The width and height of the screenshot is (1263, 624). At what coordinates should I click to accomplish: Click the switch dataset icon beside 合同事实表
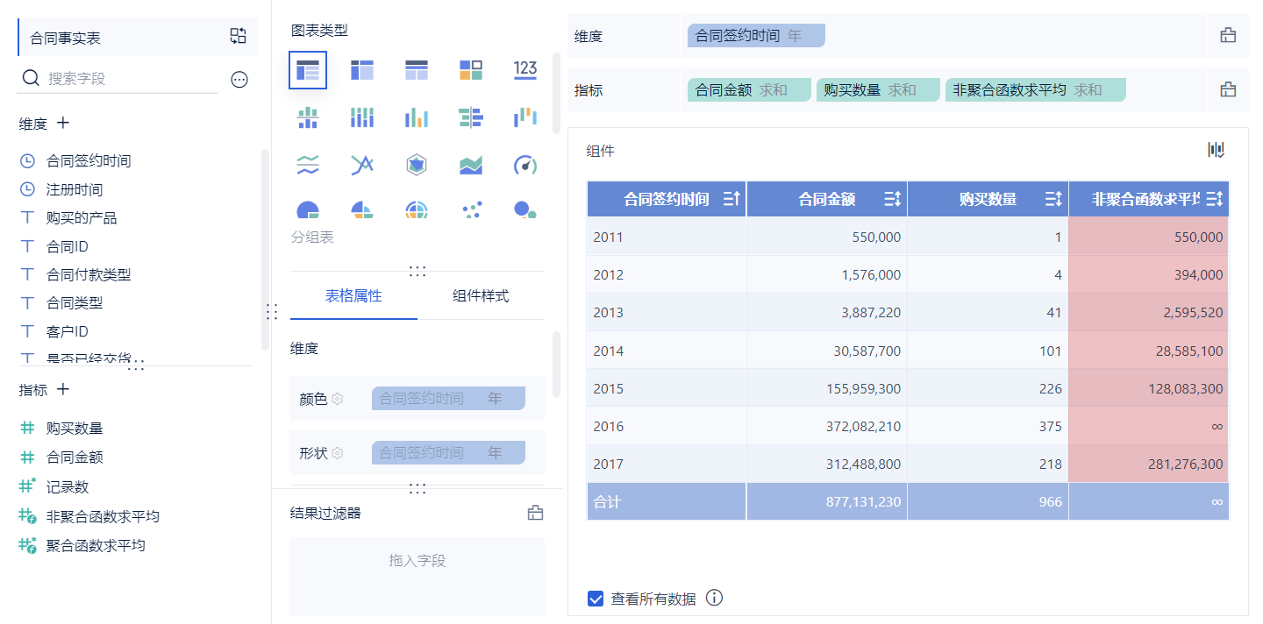[x=239, y=36]
